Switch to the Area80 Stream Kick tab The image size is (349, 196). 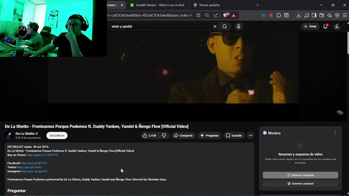pyautogui.click(x=157, y=5)
